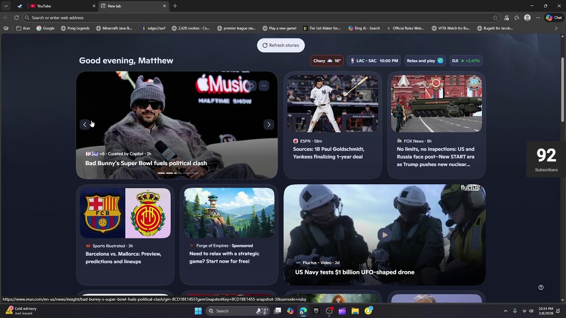The height and width of the screenshot is (318, 566).
Task: Open the Bugatti for Jacob bookmark
Action: pyautogui.click(x=495, y=28)
